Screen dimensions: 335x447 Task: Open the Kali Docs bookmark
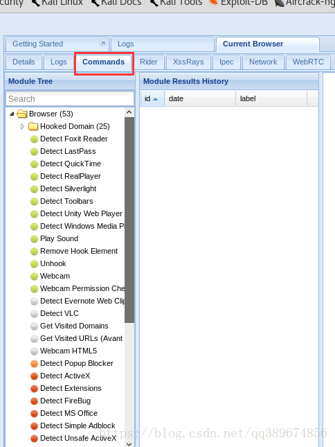pyautogui.click(x=116, y=3)
